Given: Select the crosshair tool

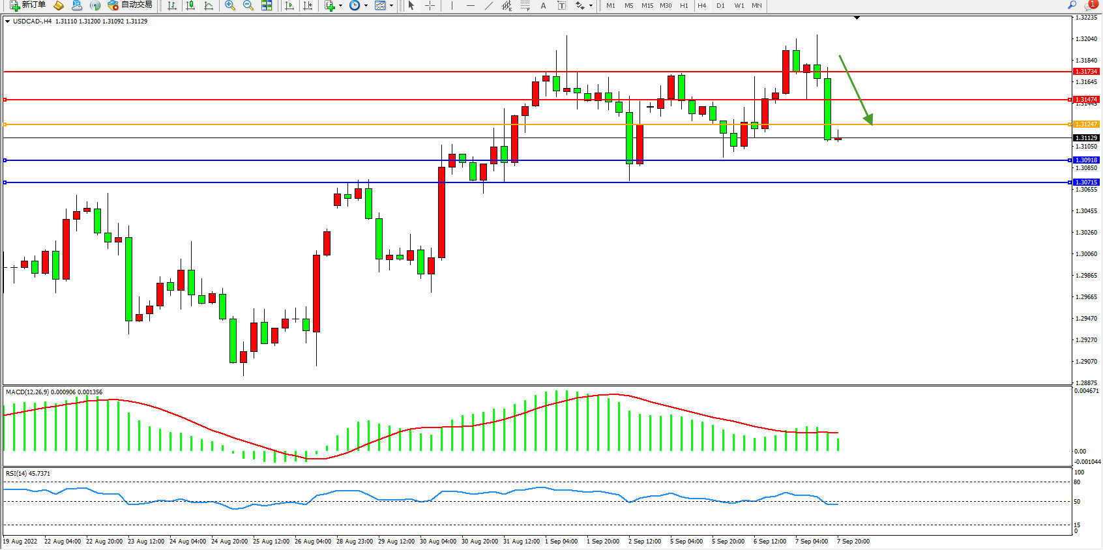Looking at the screenshot, I should 430,5.
